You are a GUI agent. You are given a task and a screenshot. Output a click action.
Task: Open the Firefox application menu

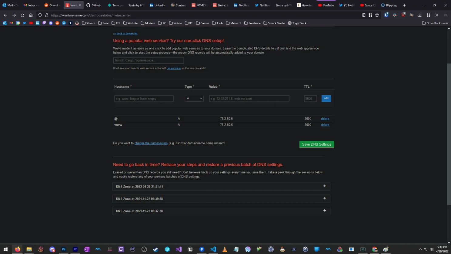tap(445, 15)
